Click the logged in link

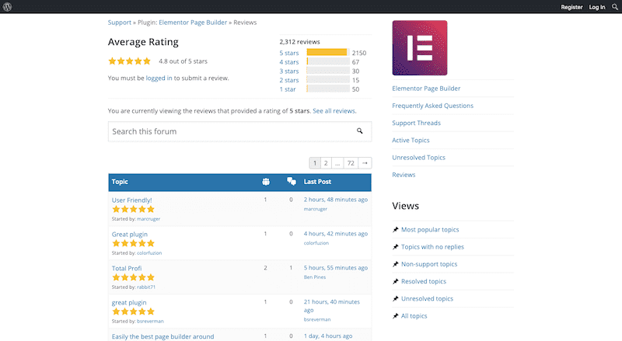point(159,78)
